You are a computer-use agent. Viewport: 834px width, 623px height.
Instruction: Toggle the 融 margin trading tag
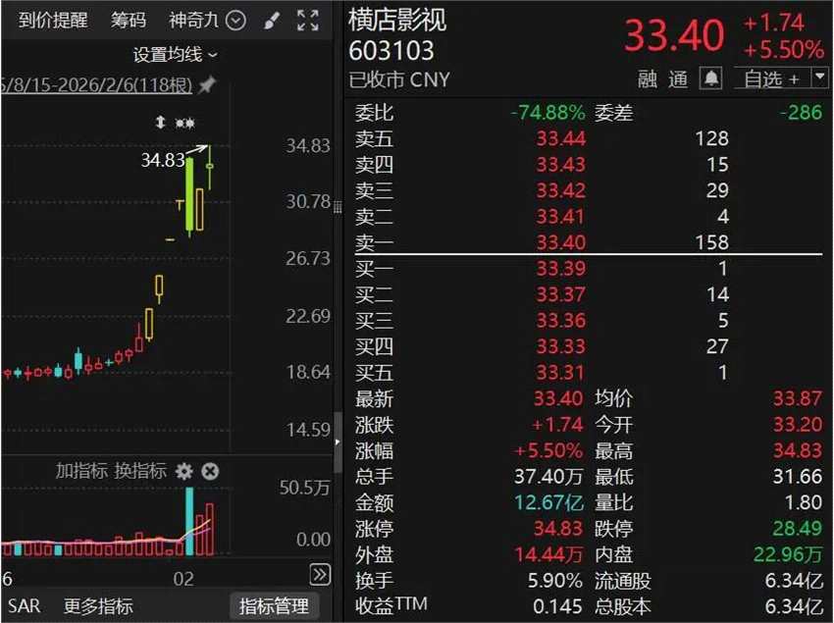point(648,79)
